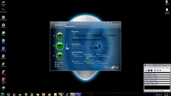The image size is (171, 96).
Task: Click the CamStudio taskbar button
Action: pyautogui.click(x=79, y=94)
